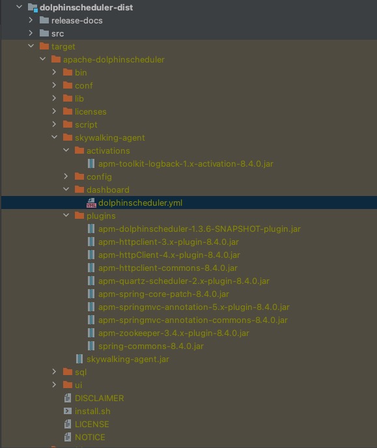Click the config folder icon

click(79, 176)
